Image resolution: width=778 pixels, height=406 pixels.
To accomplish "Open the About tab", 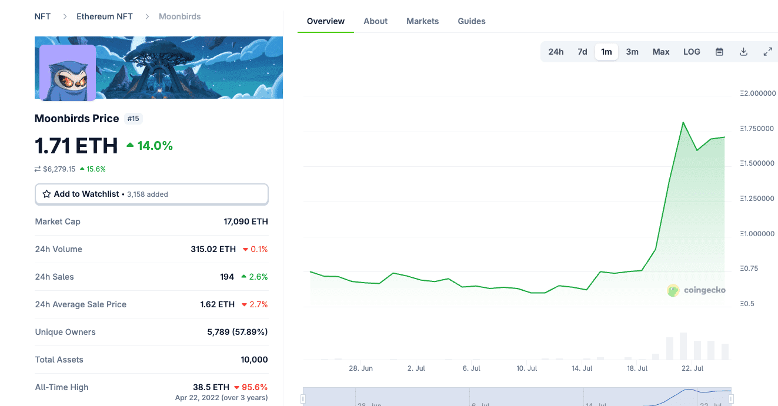I will click(376, 21).
